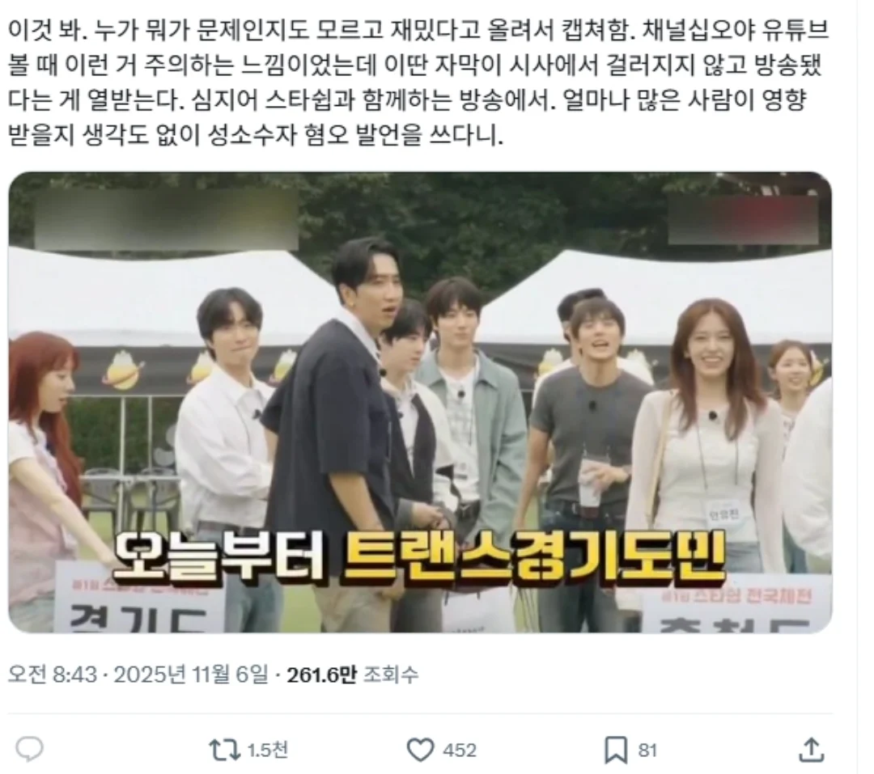The width and height of the screenshot is (874, 774).
Task: Click the yellow 트랜스경기도민 caption in image
Action: point(534,556)
